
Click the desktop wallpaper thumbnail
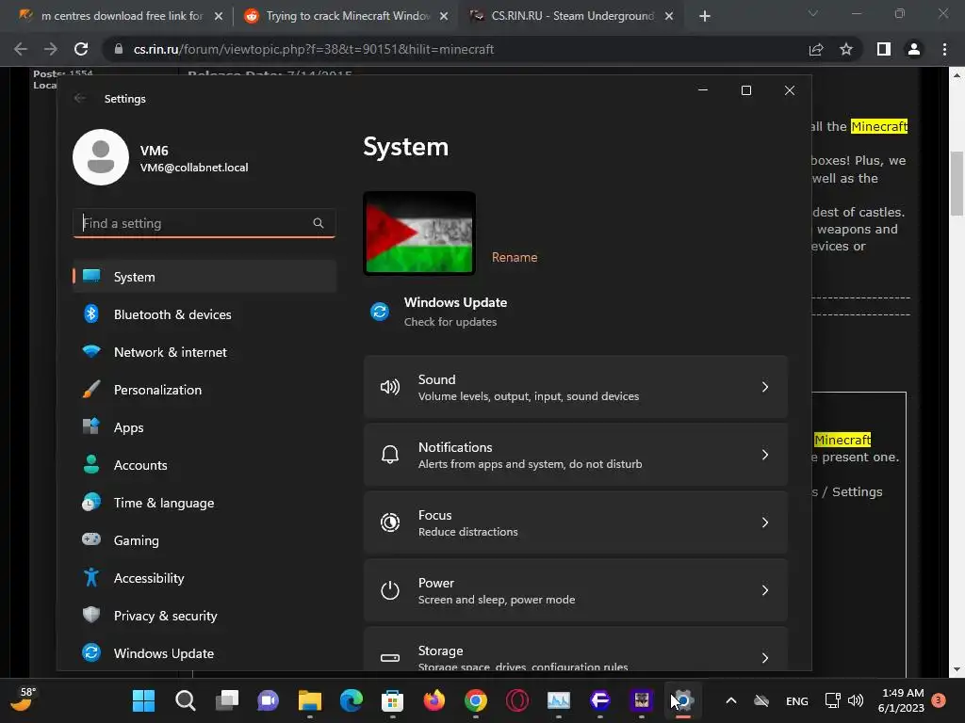tap(419, 233)
